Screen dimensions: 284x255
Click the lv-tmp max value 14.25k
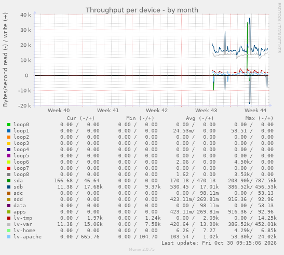(x=267, y=218)
